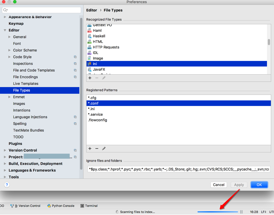Expand Languages & Frameworks section
274x215 pixels.
point(5,170)
